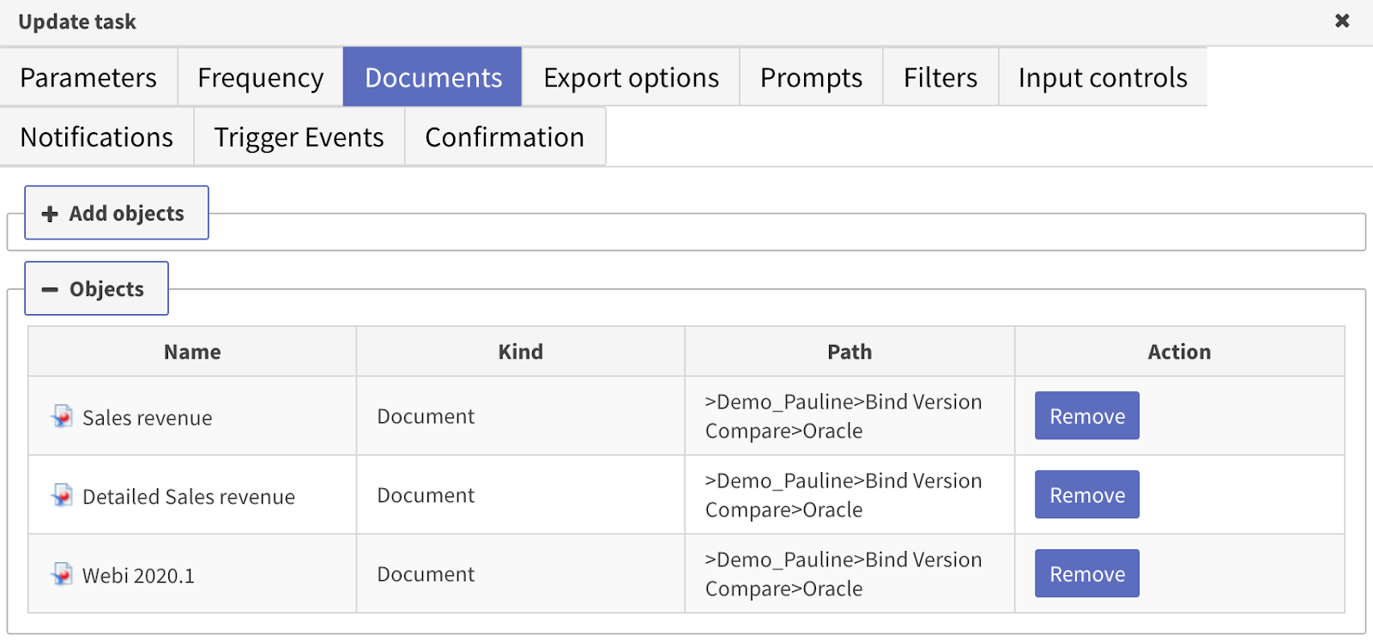View the Confirmation tab
Viewport: 1373px width, 641px height.
[505, 136]
